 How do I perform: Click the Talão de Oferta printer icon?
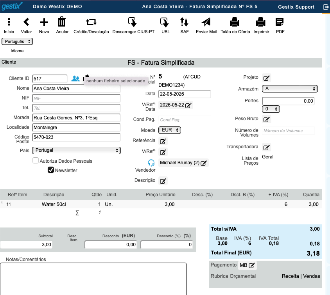pos(235,22)
